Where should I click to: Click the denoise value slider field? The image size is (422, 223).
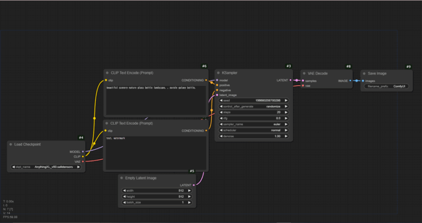[253, 136]
